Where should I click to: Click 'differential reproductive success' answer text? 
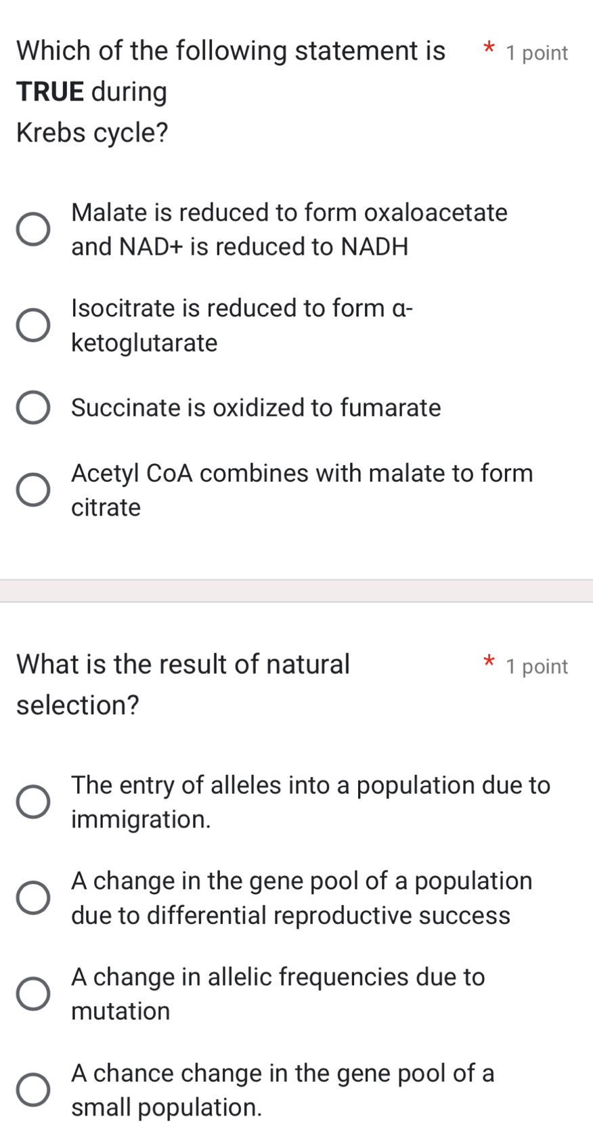point(291,915)
